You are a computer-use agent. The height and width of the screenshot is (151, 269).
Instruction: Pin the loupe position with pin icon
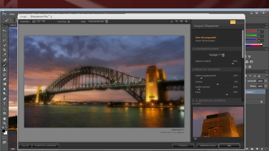tap(195, 139)
